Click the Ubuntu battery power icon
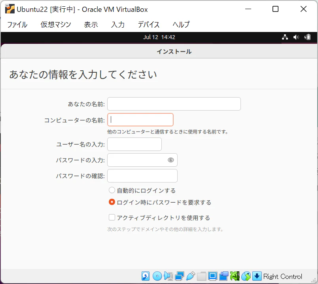Screen dimensions: 318x284 [x=307, y=37]
